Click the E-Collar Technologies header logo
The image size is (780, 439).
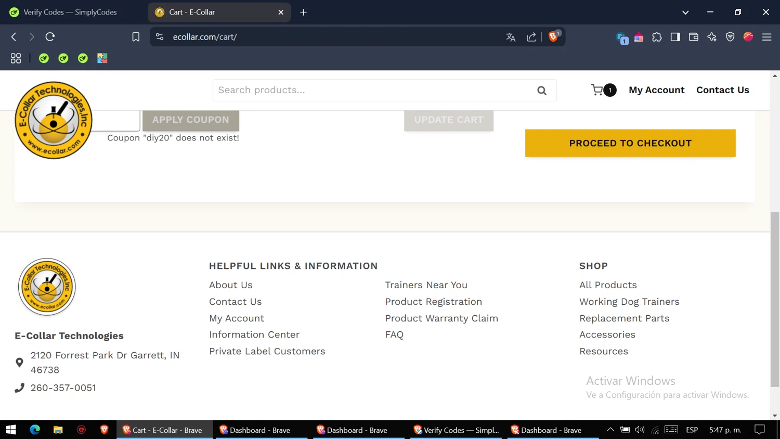pyautogui.click(x=54, y=120)
